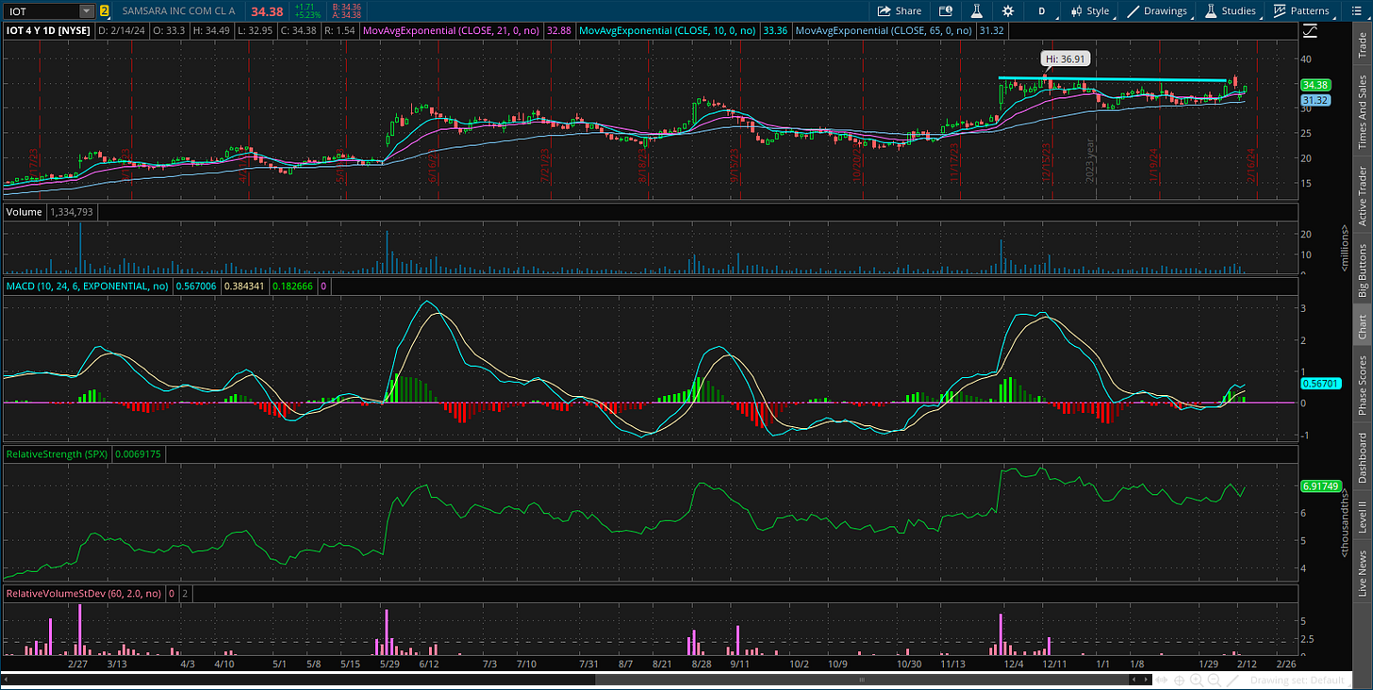1373x690 pixels.
Task: Click the last price 34.38 in header
Action: pyautogui.click(x=265, y=11)
